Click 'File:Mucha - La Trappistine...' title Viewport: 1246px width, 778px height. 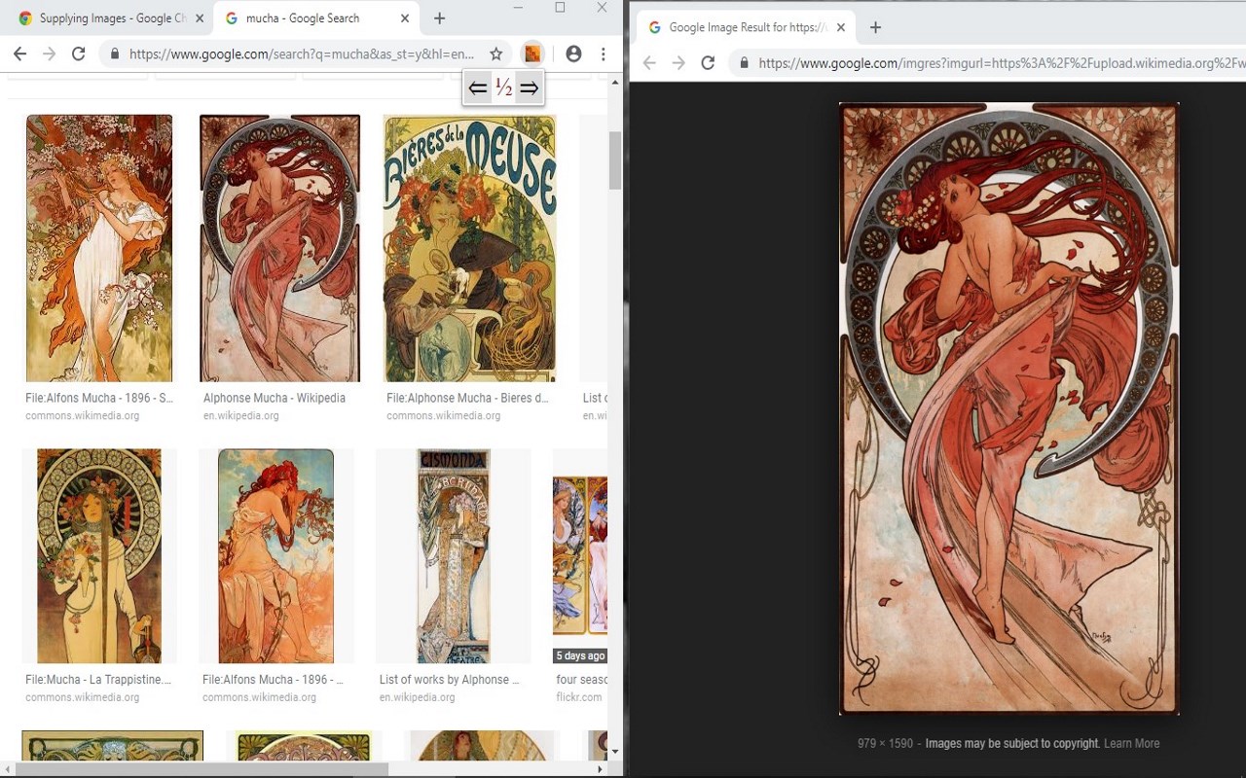[98, 680]
